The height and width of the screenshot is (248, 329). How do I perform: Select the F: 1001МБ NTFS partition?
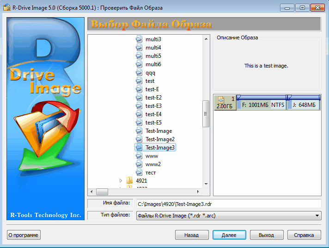262,103
